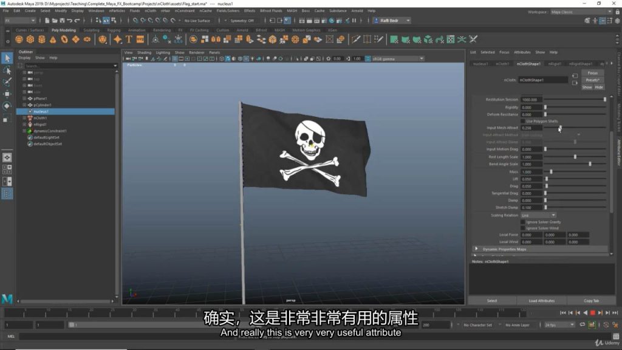Open the sRGB gamma view transform dropdown

coord(398,59)
